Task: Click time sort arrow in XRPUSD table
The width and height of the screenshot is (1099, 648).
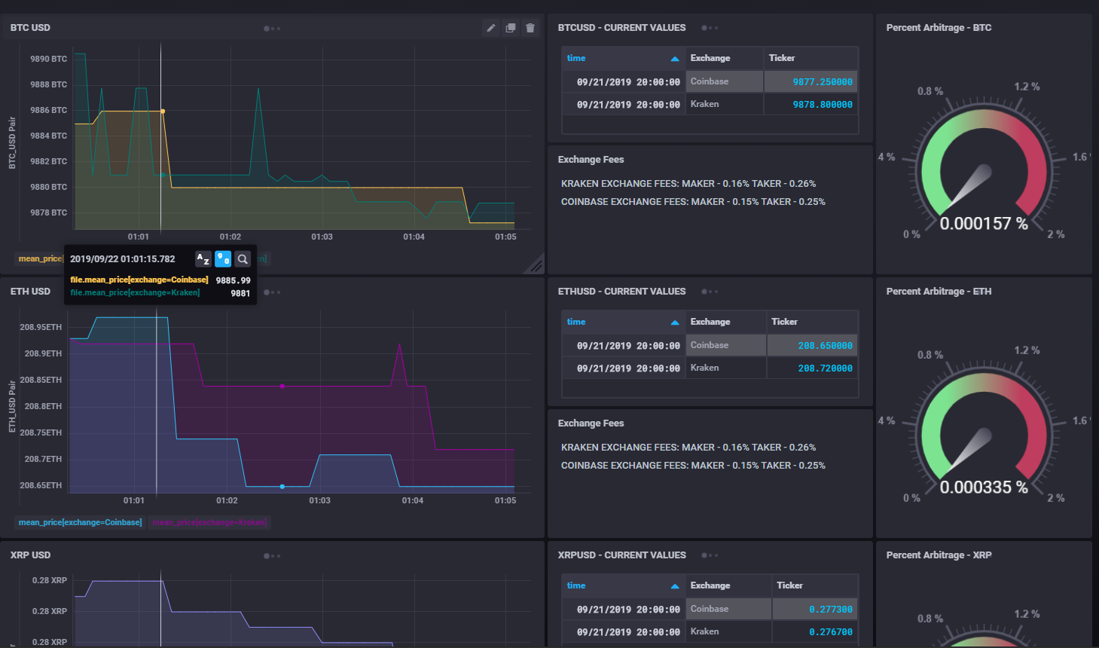Action: pos(675,586)
